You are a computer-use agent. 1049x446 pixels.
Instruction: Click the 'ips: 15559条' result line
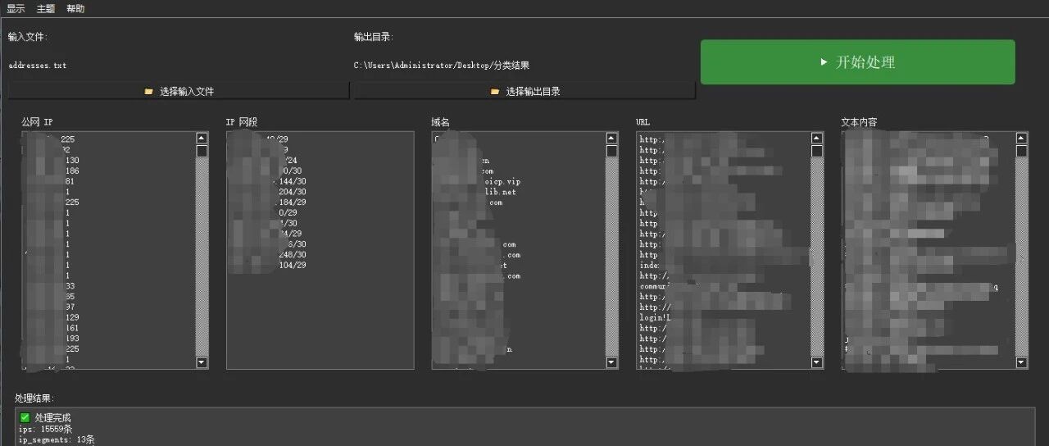[46, 429]
